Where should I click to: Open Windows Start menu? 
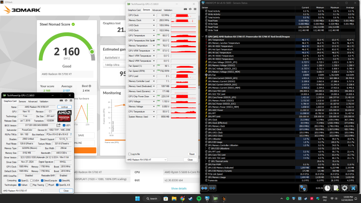coord(138,198)
